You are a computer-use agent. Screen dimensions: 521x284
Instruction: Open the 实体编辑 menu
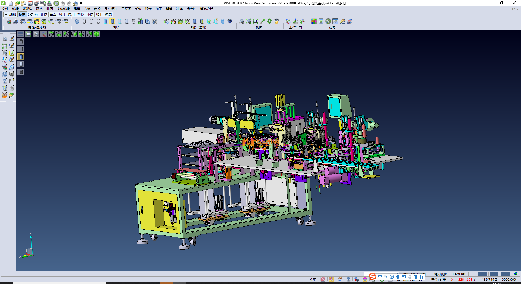(63, 9)
